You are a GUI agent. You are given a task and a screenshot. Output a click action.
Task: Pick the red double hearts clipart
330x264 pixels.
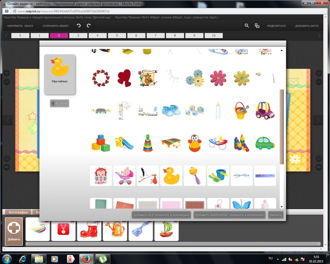[125, 78]
